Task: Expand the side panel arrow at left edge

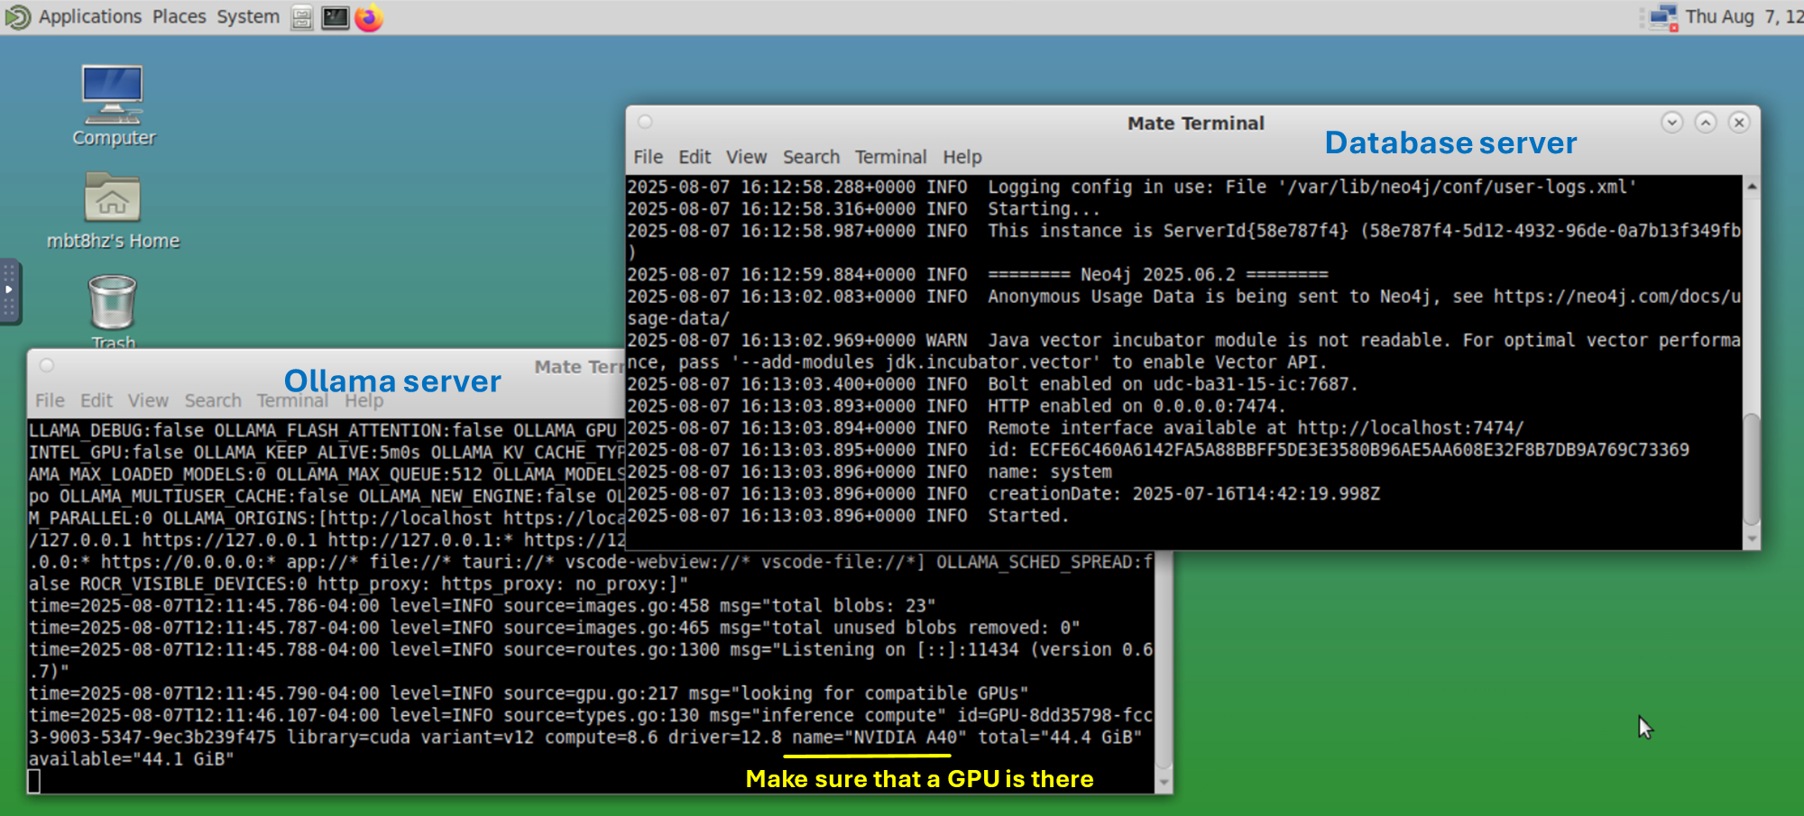Action: point(9,289)
